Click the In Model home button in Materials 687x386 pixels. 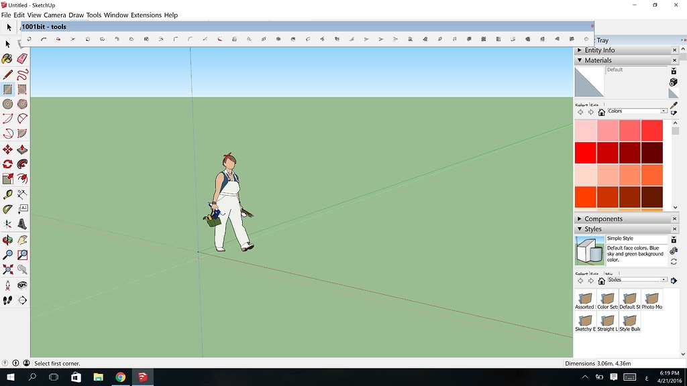click(602, 111)
